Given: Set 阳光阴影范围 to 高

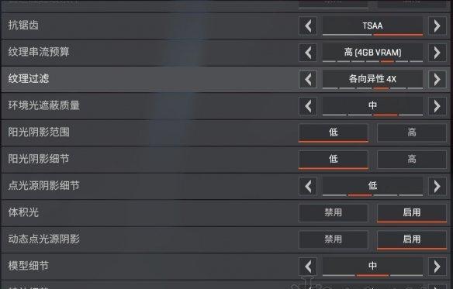Looking at the screenshot, I should (412, 132).
